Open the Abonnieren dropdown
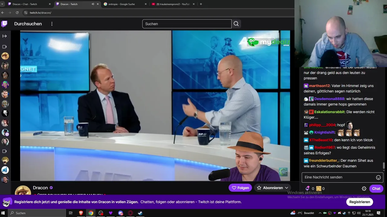 click(x=272, y=188)
